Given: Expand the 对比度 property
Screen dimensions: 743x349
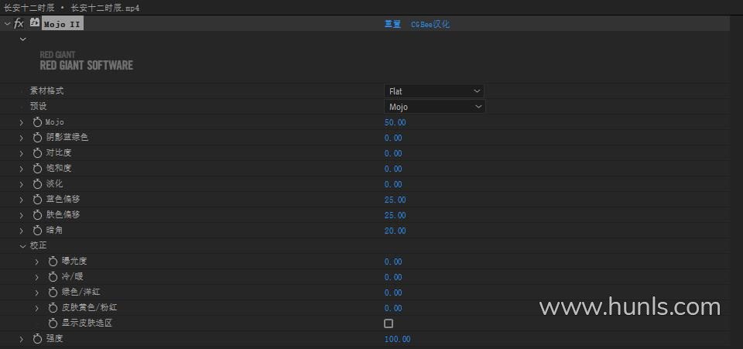Looking at the screenshot, I should click(x=22, y=153).
